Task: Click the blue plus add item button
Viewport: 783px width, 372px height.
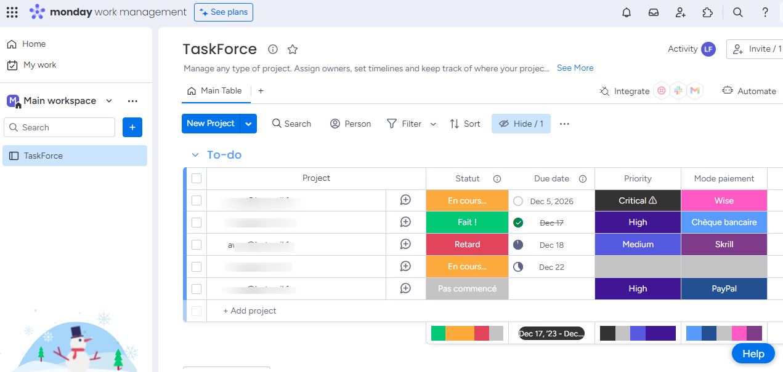Action: point(132,127)
